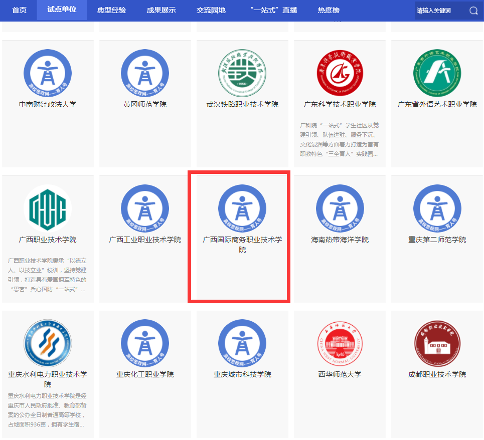484x440 pixels.
Task: Click the 重庆水利电力职业技术学院 logo
Action: click(x=48, y=343)
